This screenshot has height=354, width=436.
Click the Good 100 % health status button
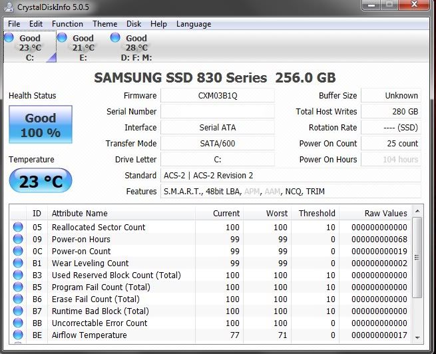coord(40,125)
